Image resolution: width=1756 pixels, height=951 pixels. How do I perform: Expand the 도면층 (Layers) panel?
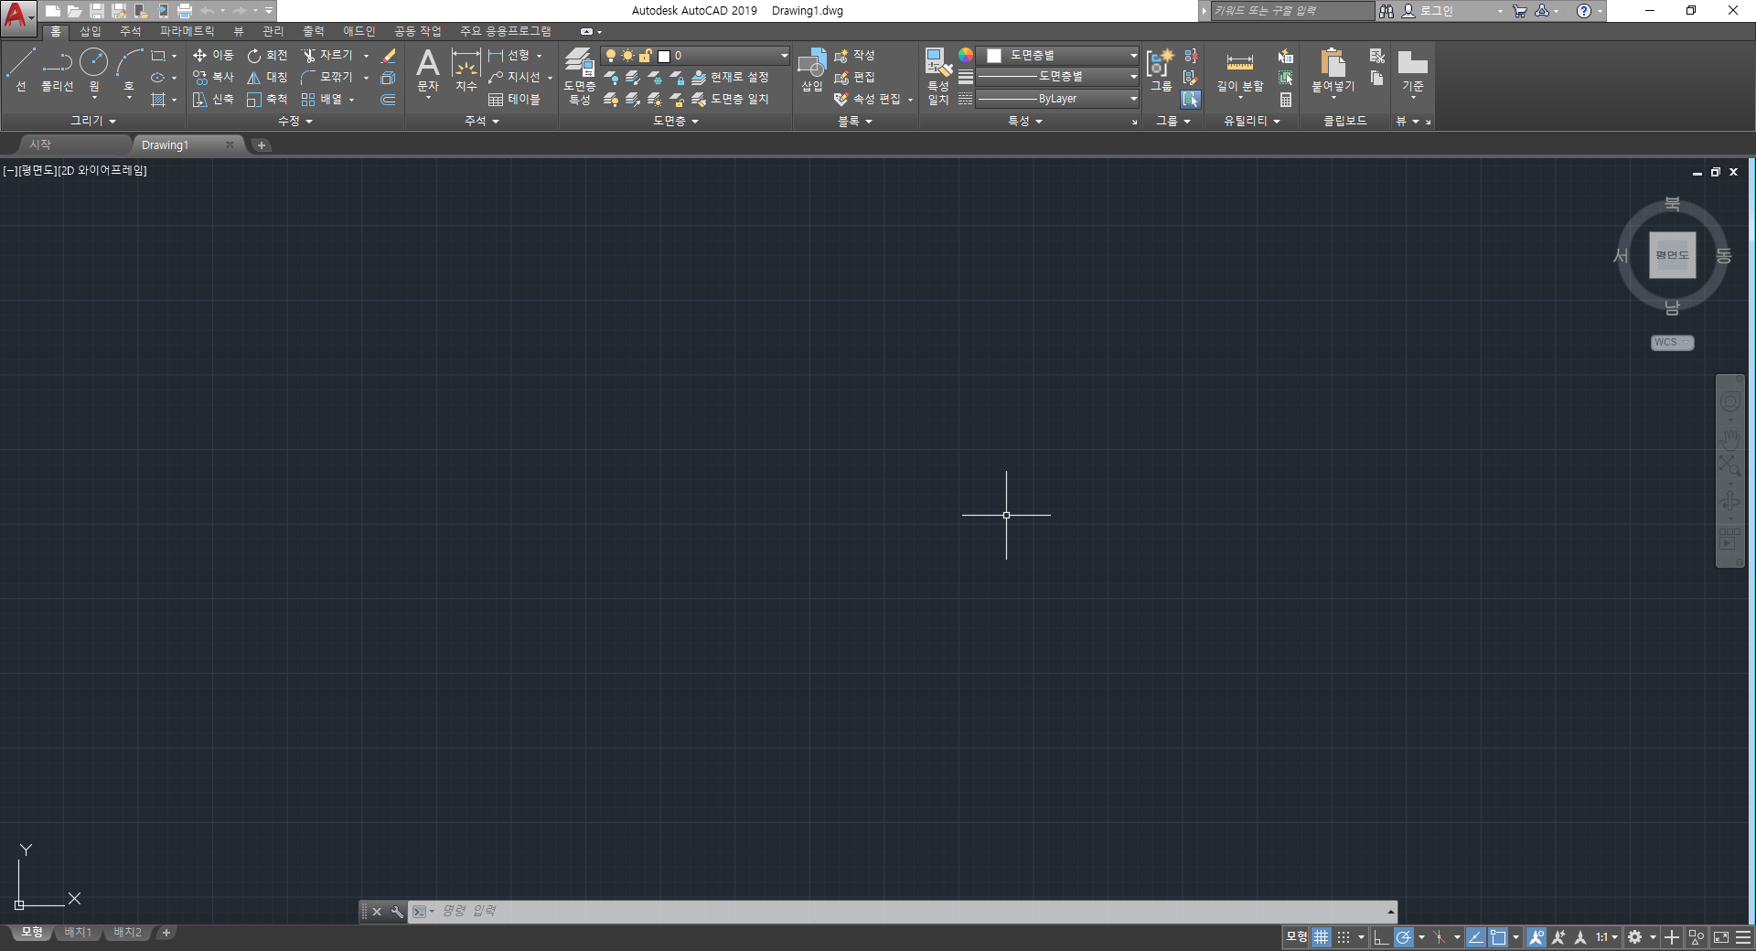(x=676, y=121)
